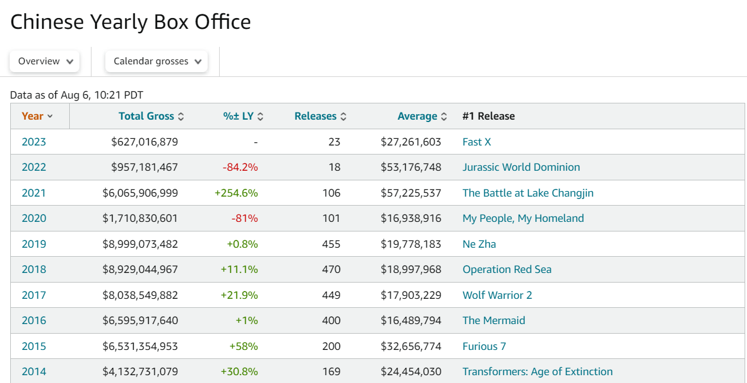This screenshot has width=747, height=383.
Task: Open Jurassic World Dominion link
Action: click(x=521, y=167)
